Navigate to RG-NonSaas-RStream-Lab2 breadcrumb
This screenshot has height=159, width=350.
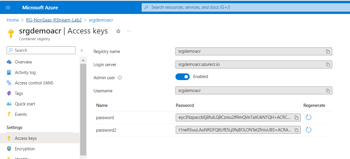(54, 20)
